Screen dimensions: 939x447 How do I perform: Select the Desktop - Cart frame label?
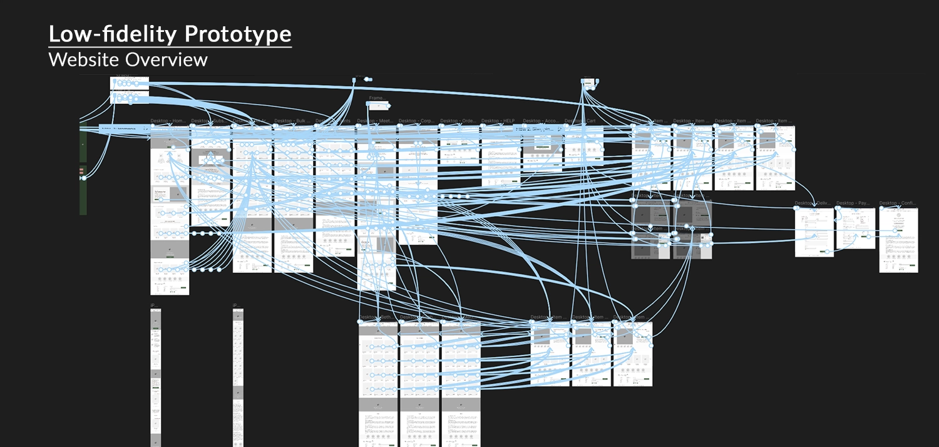pyautogui.click(x=580, y=121)
